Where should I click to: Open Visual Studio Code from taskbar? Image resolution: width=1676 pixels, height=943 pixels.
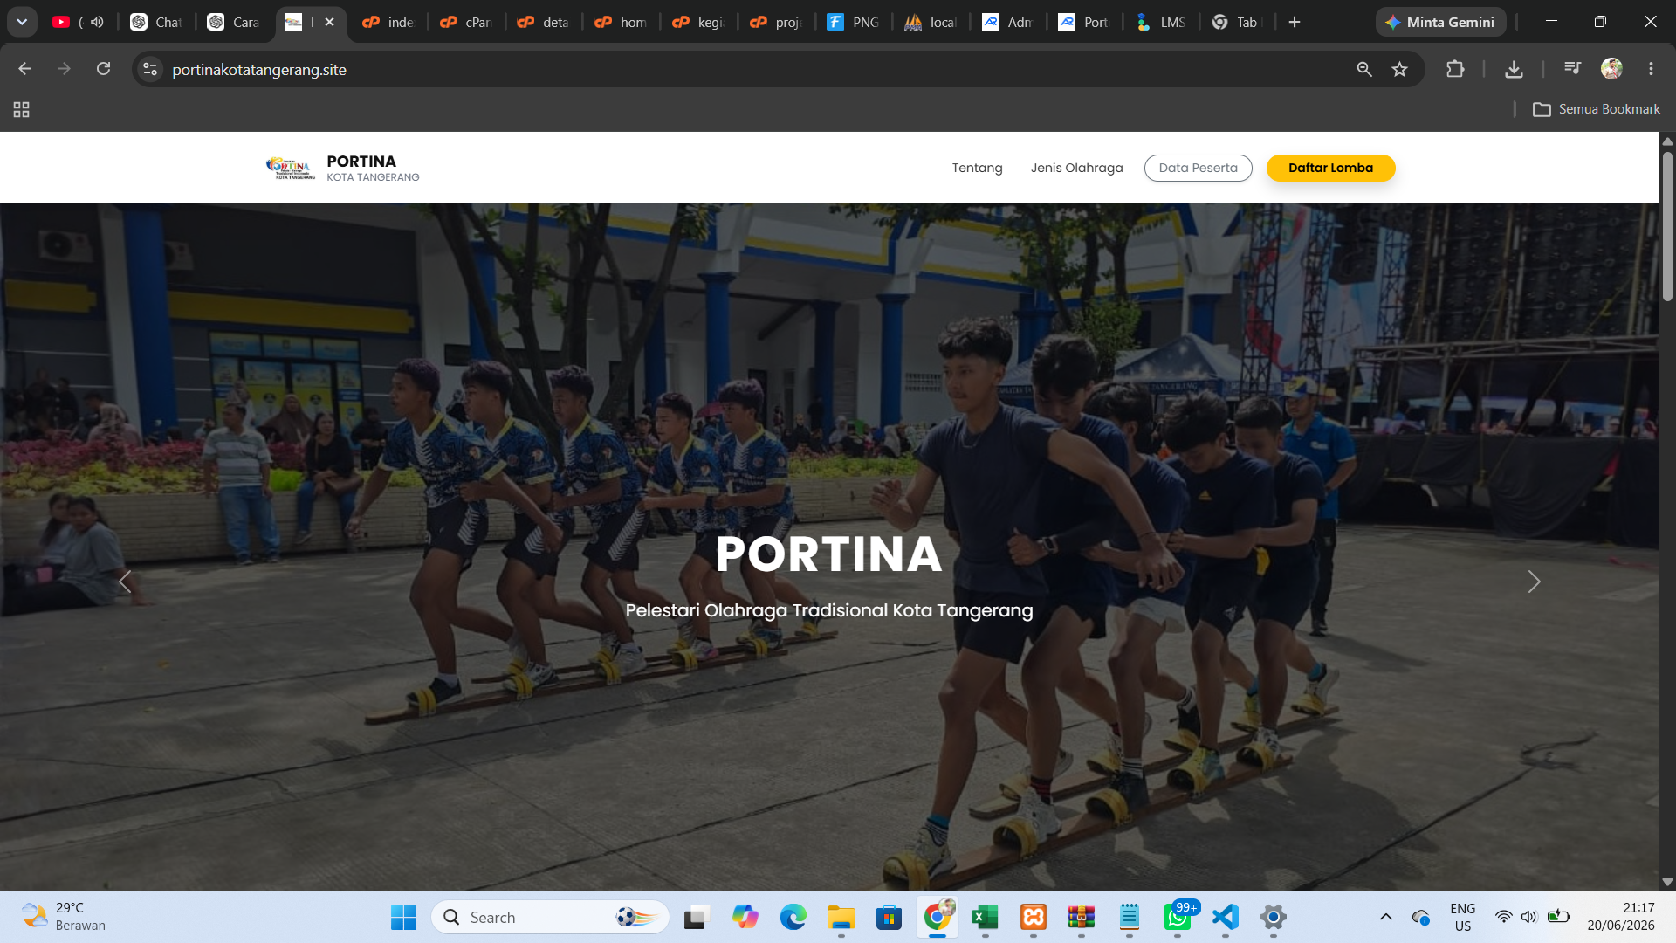point(1226,917)
